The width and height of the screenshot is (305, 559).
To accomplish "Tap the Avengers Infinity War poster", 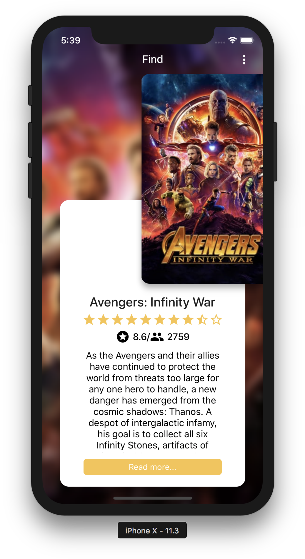I will [x=202, y=179].
